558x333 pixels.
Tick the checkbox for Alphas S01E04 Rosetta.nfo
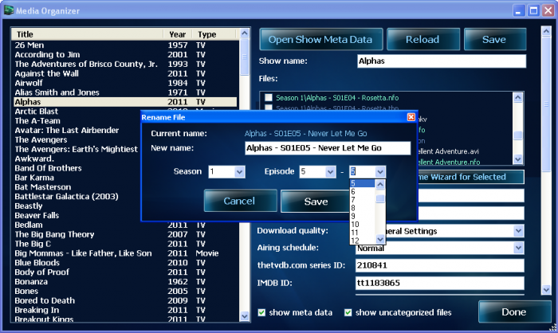point(269,97)
